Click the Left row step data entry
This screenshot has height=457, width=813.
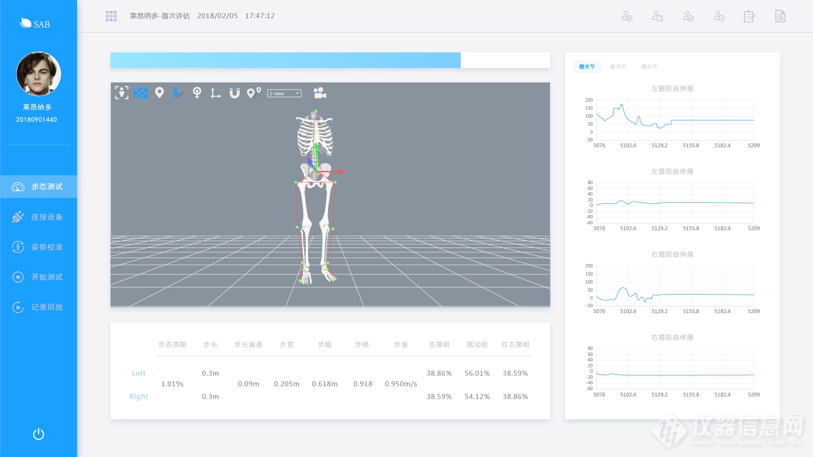(138, 373)
